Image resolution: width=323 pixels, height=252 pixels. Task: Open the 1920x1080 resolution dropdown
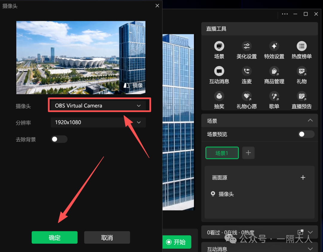(x=98, y=122)
